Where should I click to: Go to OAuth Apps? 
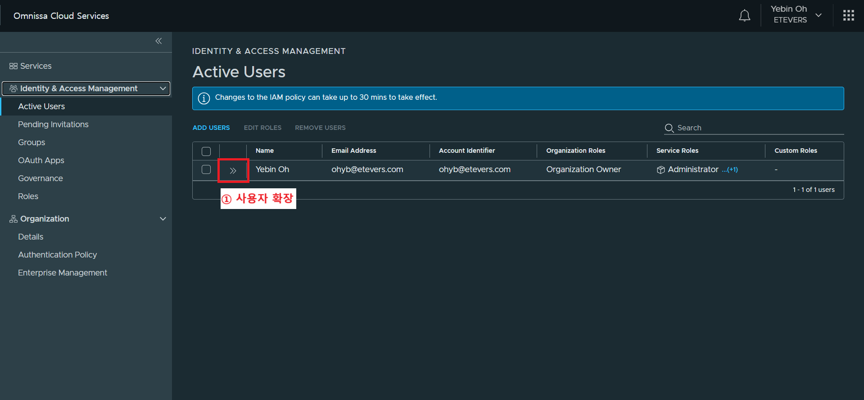coord(41,160)
